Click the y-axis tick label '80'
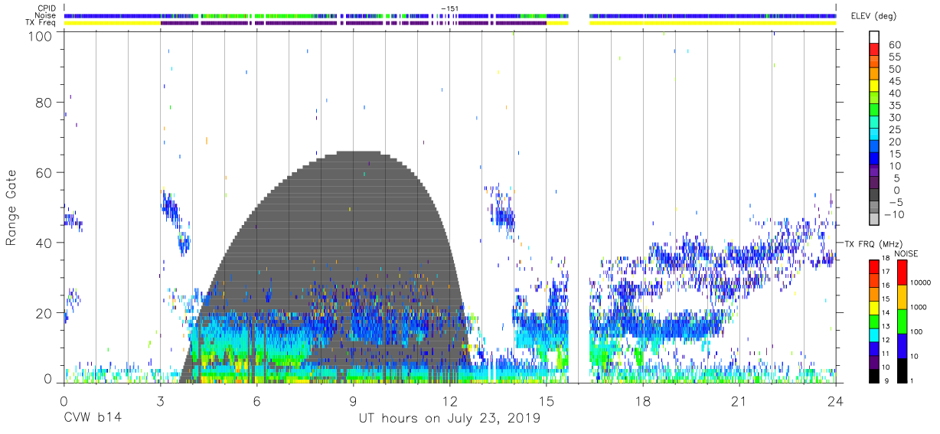The height and width of the screenshot is (434, 940). coord(44,103)
